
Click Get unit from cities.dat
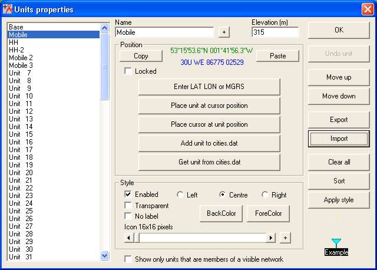[x=209, y=162]
